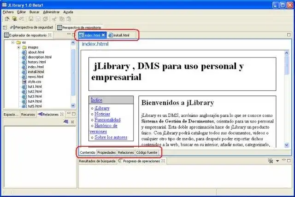The height and width of the screenshot is (197, 295).
Task: Click the greyed connect toolbar icon
Action: tap(22, 19)
